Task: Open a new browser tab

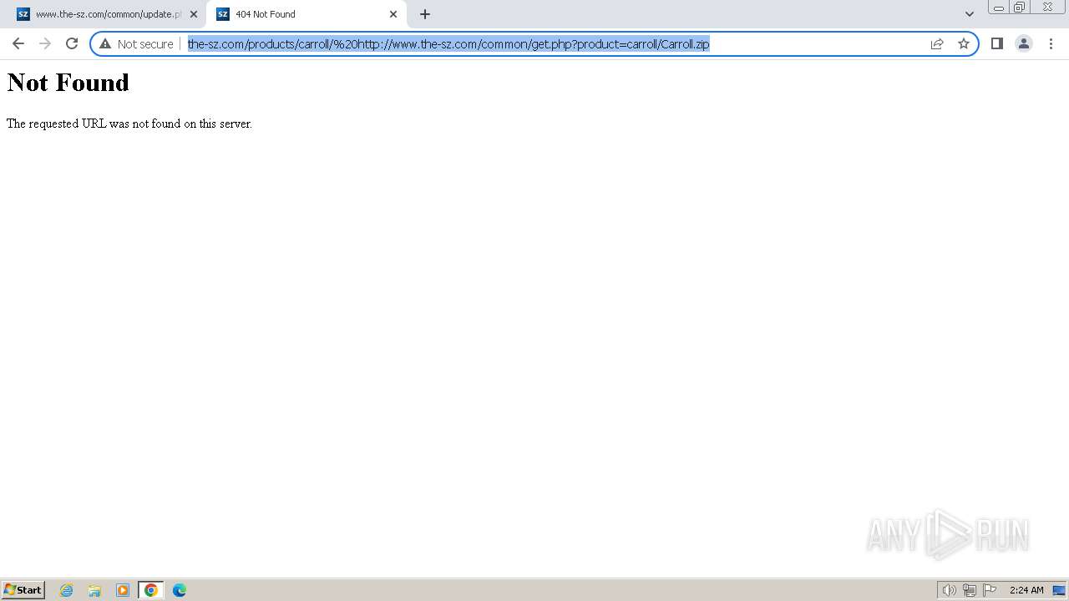Action: (425, 14)
